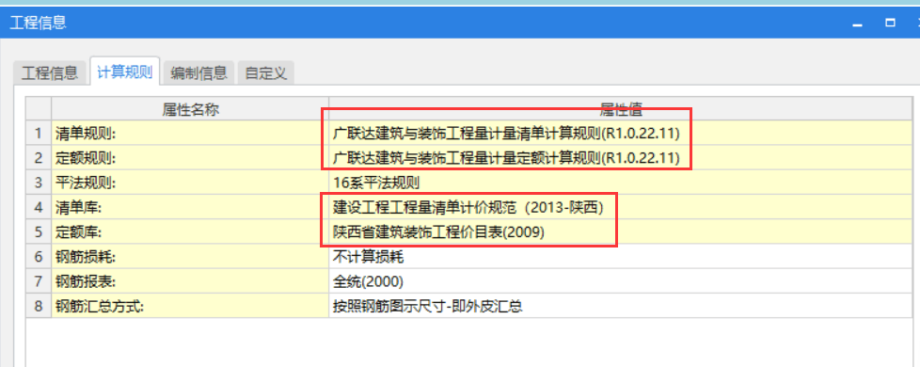Screen dimensions: 920x367
Task: Click row number 8 header
Action: pyautogui.click(x=39, y=306)
